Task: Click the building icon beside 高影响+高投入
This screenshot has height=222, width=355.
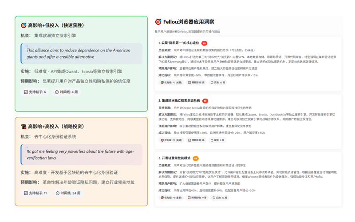Action: click(x=24, y=127)
